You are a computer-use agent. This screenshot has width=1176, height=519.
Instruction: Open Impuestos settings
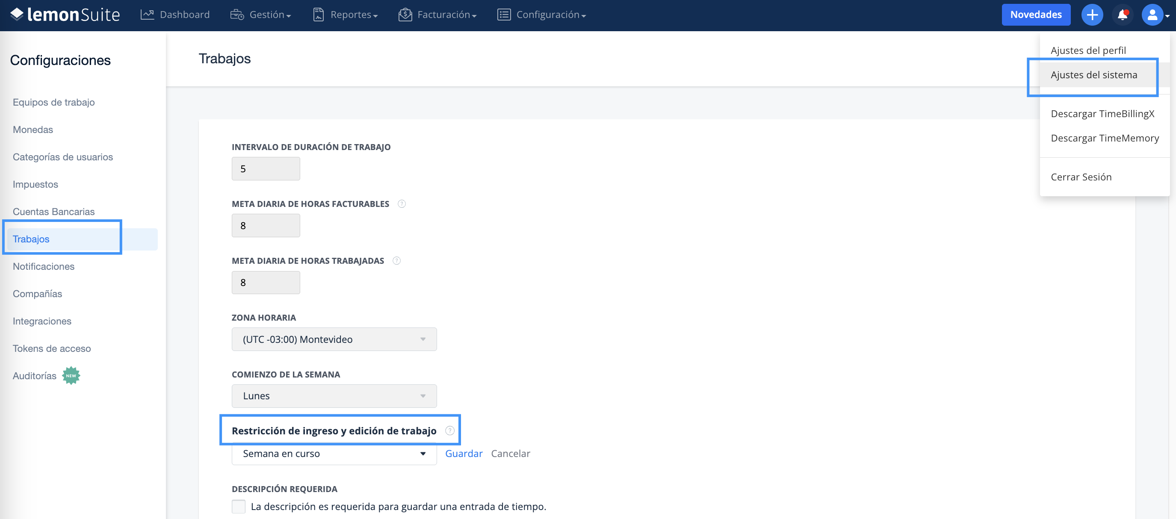coord(35,184)
